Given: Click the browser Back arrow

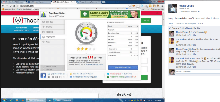Looking at the screenshot, I should click(x=3, y=6).
